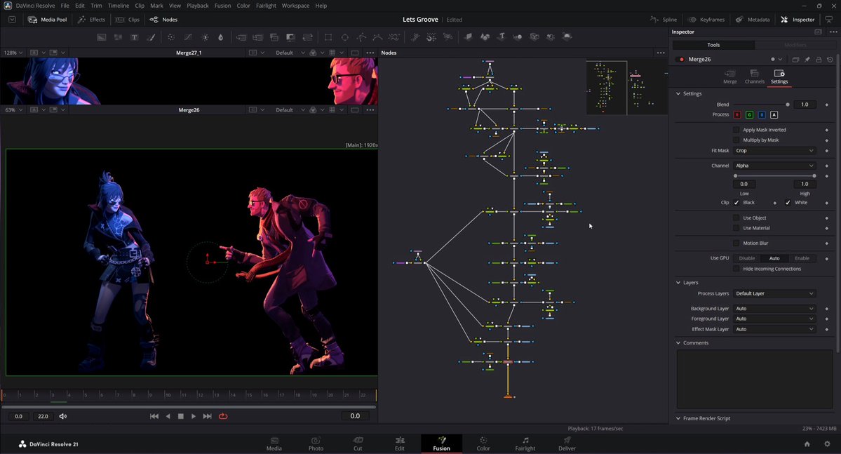
Task: Open the Fairlight menu in menu bar
Action: point(266,6)
